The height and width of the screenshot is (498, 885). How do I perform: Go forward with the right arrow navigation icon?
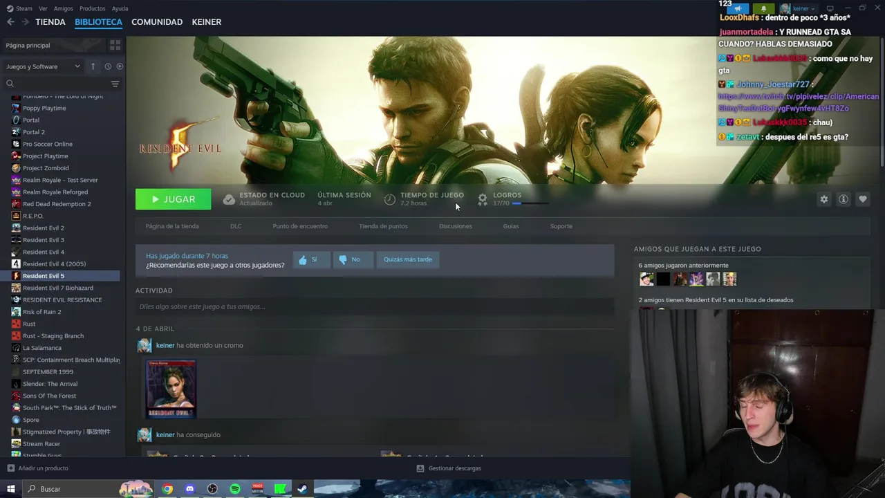(x=25, y=22)
